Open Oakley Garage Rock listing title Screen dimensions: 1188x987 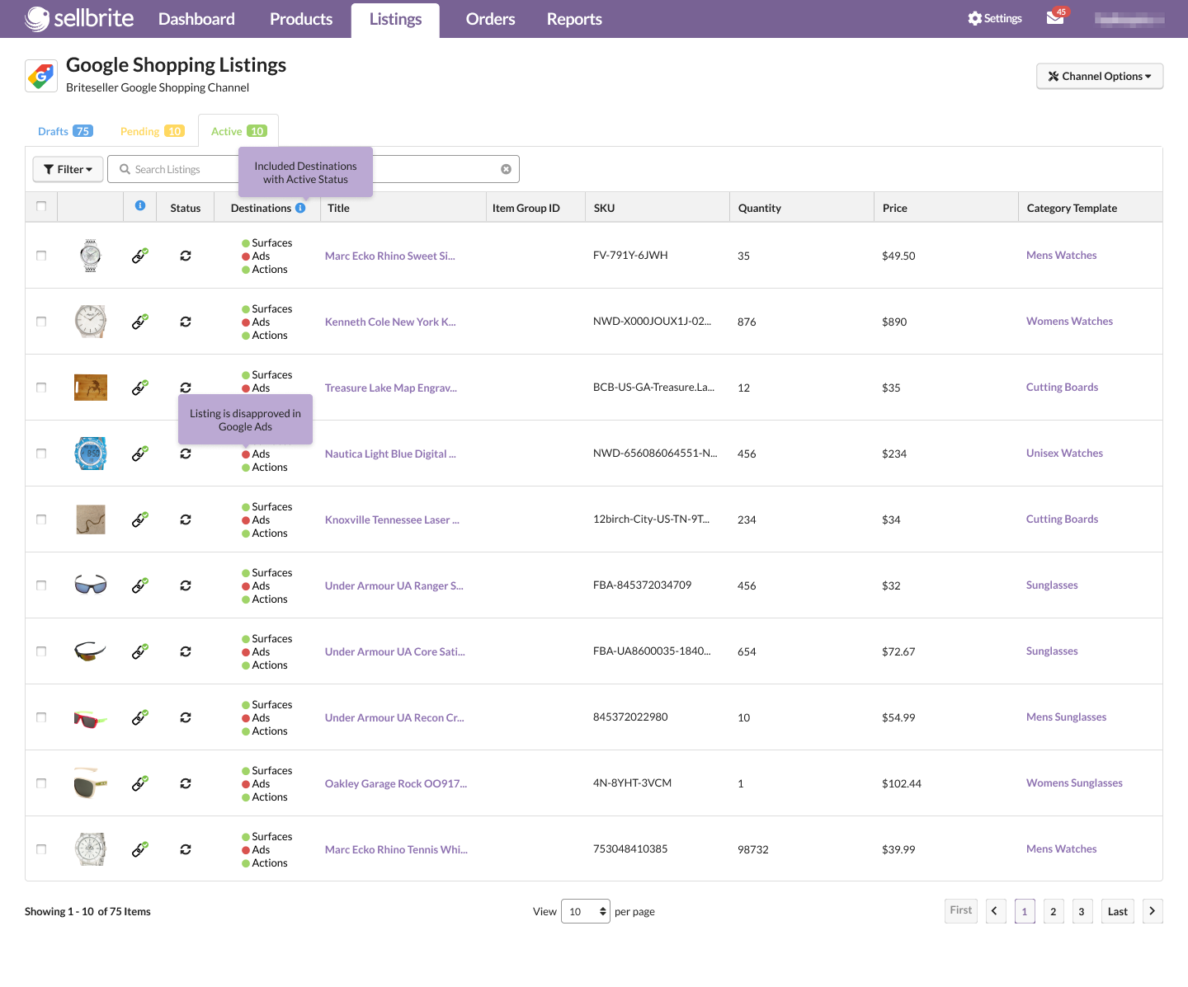click(396, 783)
